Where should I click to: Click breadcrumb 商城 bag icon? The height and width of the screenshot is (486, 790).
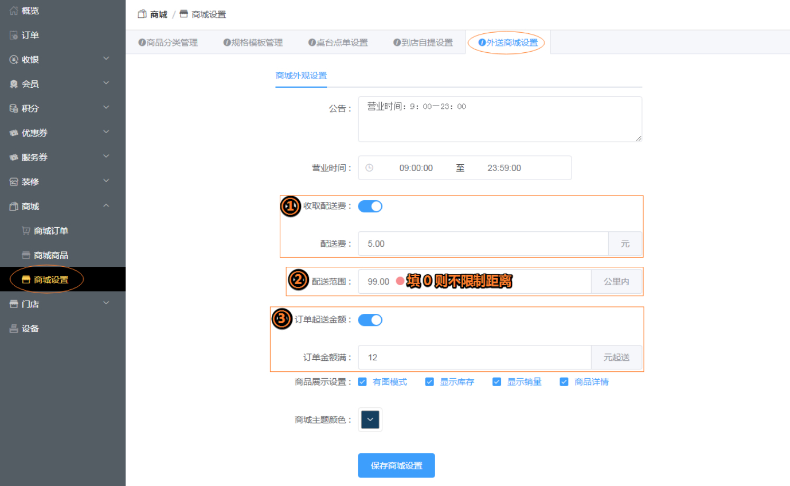pos(142,14)
